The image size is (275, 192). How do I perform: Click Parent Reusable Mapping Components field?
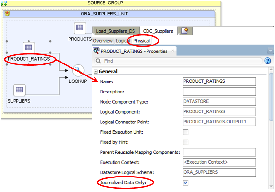219,153
